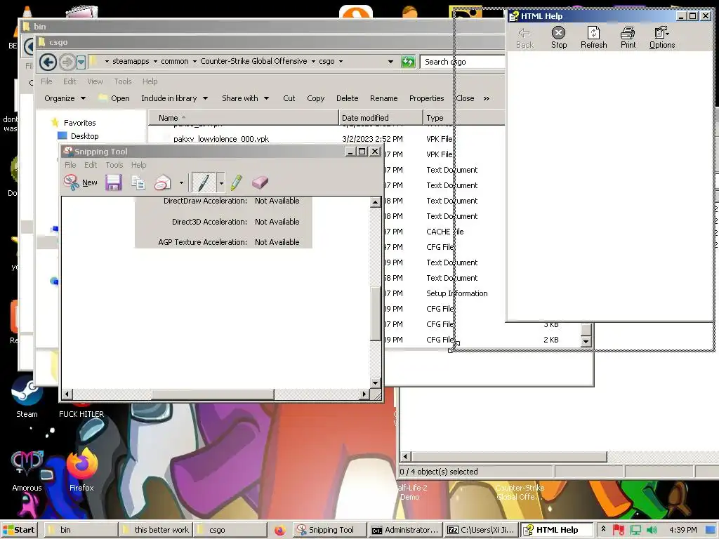The width and height of the screenshot is (719, 539).
Task: Open File menu in csgo Explorer window
Action: [x=46, y=81]
